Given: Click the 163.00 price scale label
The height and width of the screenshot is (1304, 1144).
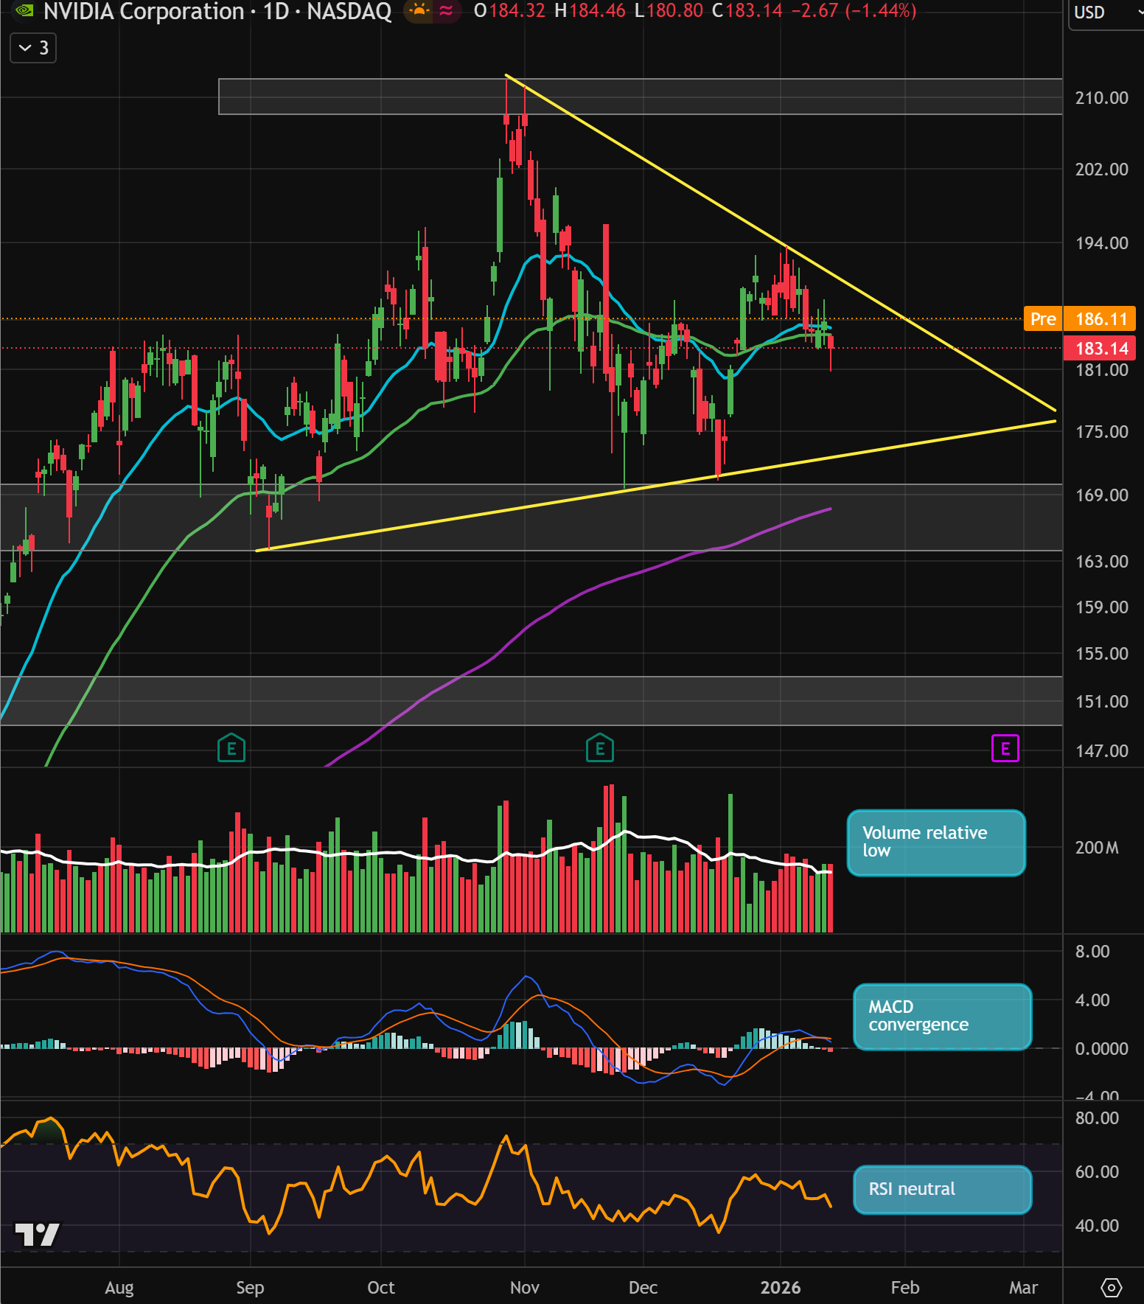Looking at the screenshot, I should coord(1101,562).
